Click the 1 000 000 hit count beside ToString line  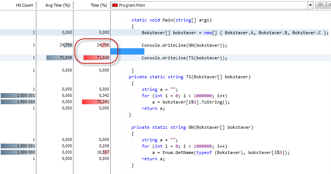(x=26, y=102)
